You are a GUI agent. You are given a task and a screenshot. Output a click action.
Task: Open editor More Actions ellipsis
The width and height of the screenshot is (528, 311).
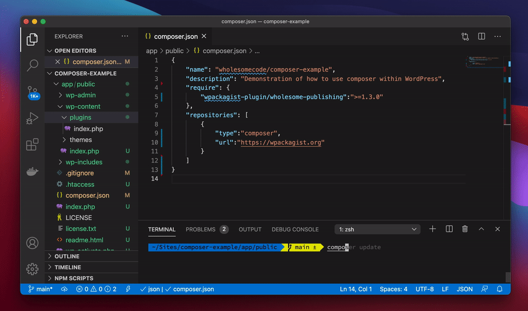[x=498, y=37]
